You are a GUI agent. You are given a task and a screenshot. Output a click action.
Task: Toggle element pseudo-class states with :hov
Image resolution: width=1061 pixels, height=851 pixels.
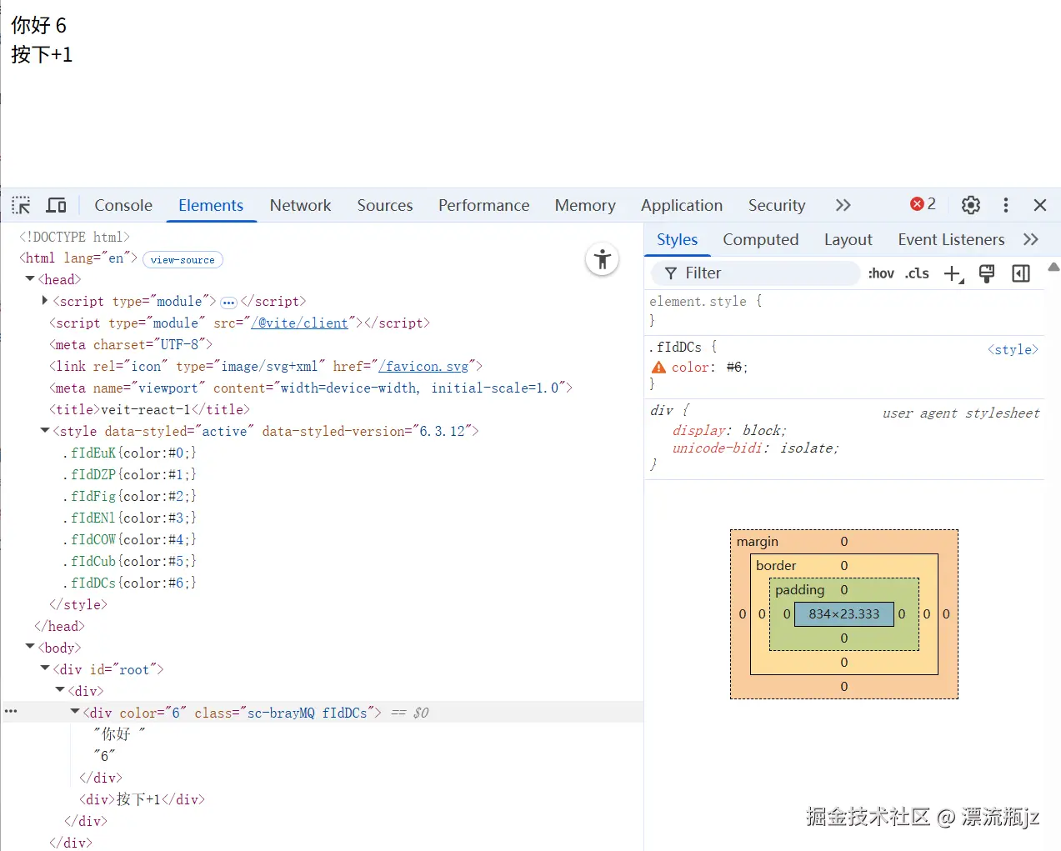click(x=881, y=273)
